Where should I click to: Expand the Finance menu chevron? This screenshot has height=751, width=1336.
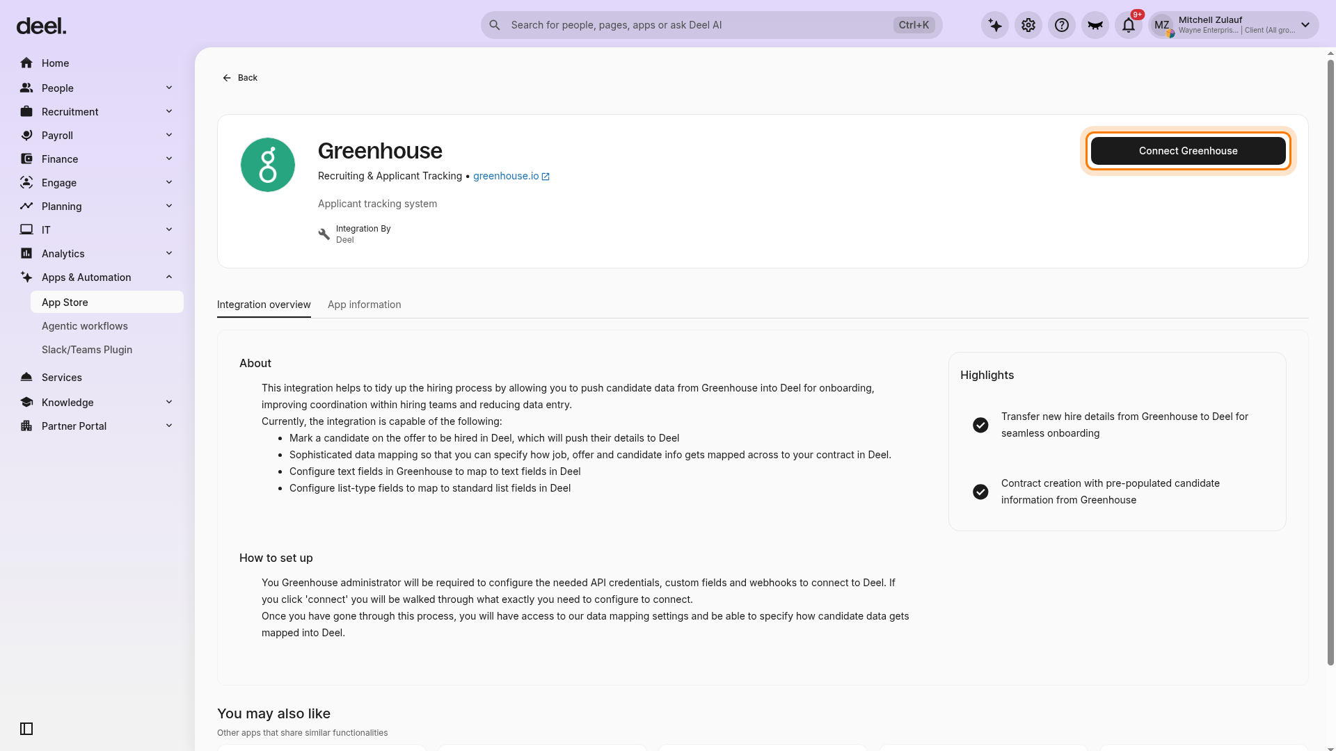pos(169,159)
